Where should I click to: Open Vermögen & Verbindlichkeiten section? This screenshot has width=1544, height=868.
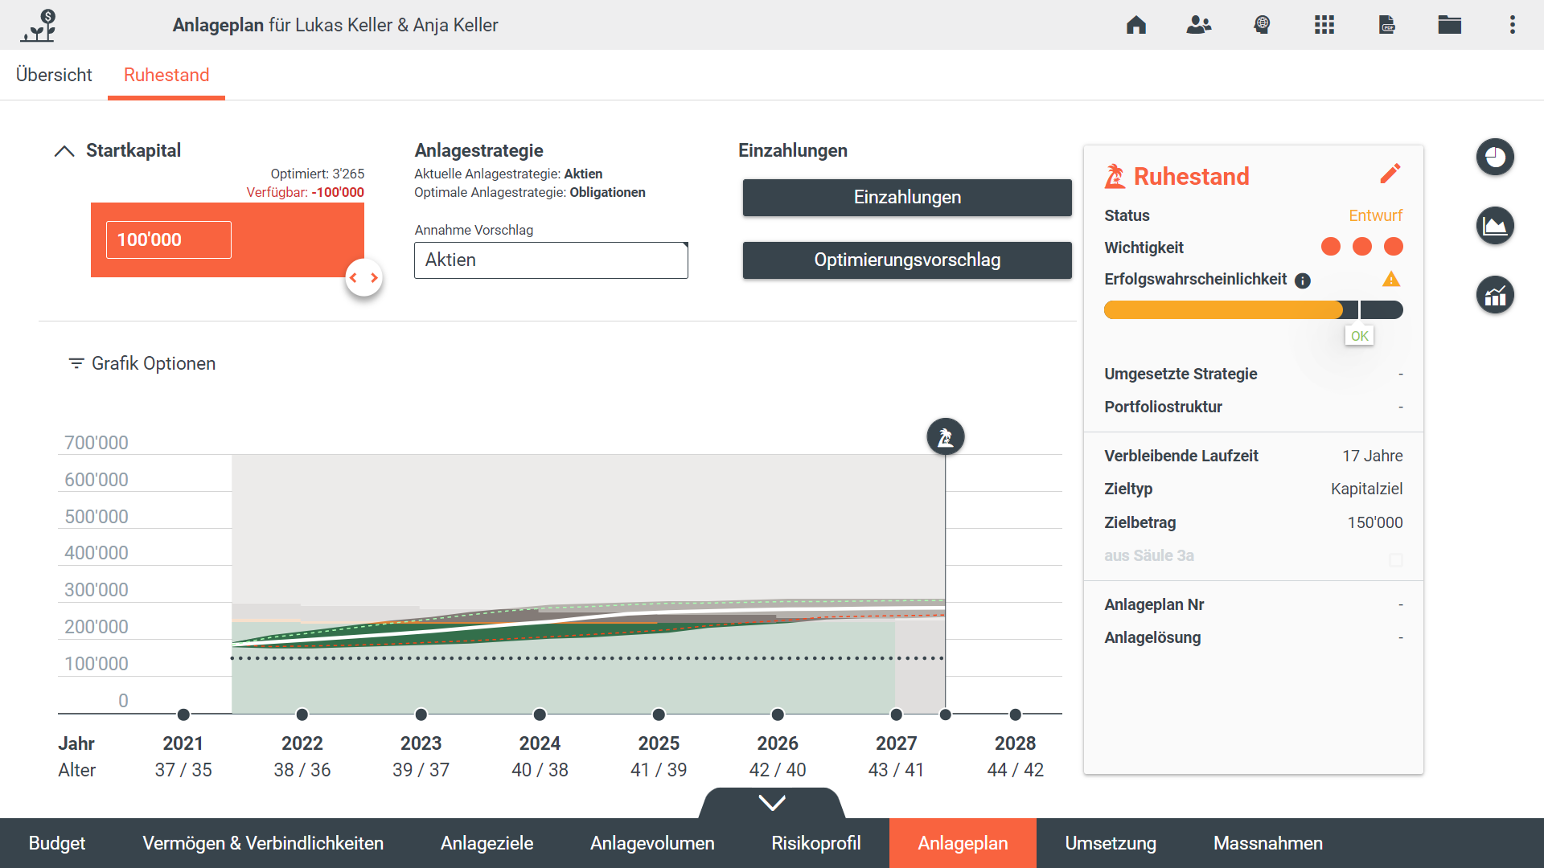point(263,843)
